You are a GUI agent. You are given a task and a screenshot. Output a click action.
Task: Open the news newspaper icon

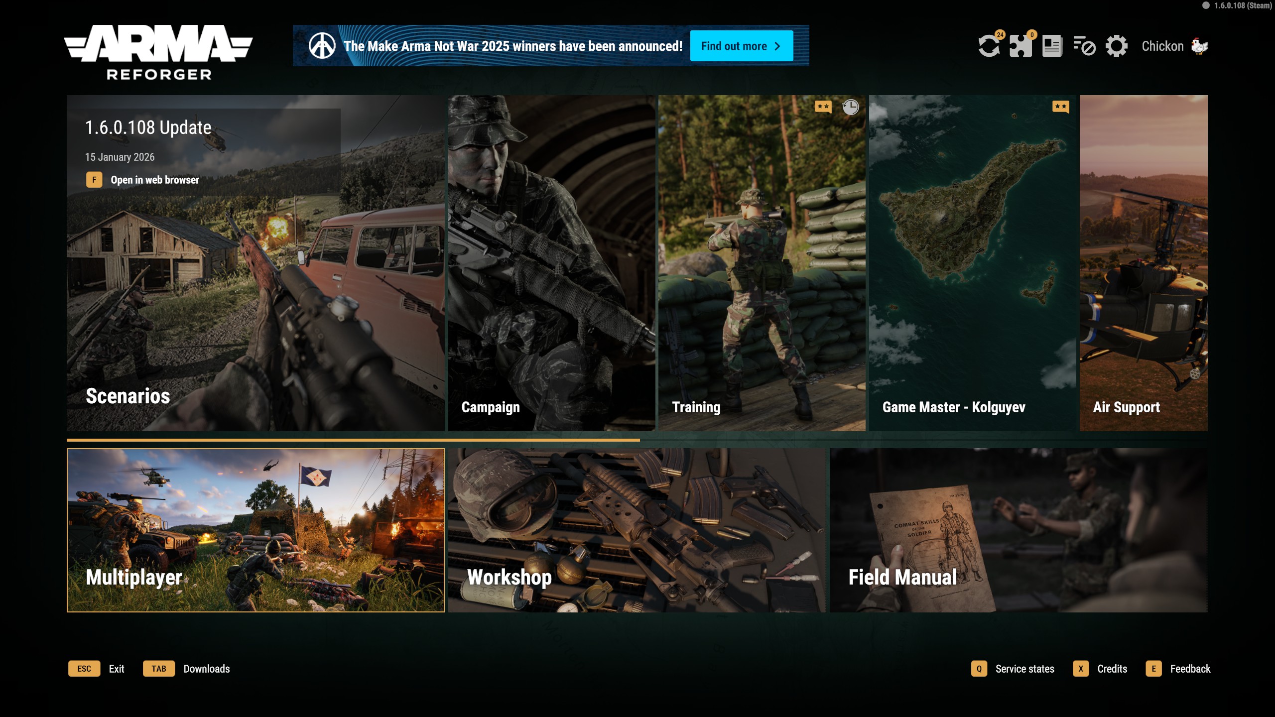click(x=1052, y=46)
